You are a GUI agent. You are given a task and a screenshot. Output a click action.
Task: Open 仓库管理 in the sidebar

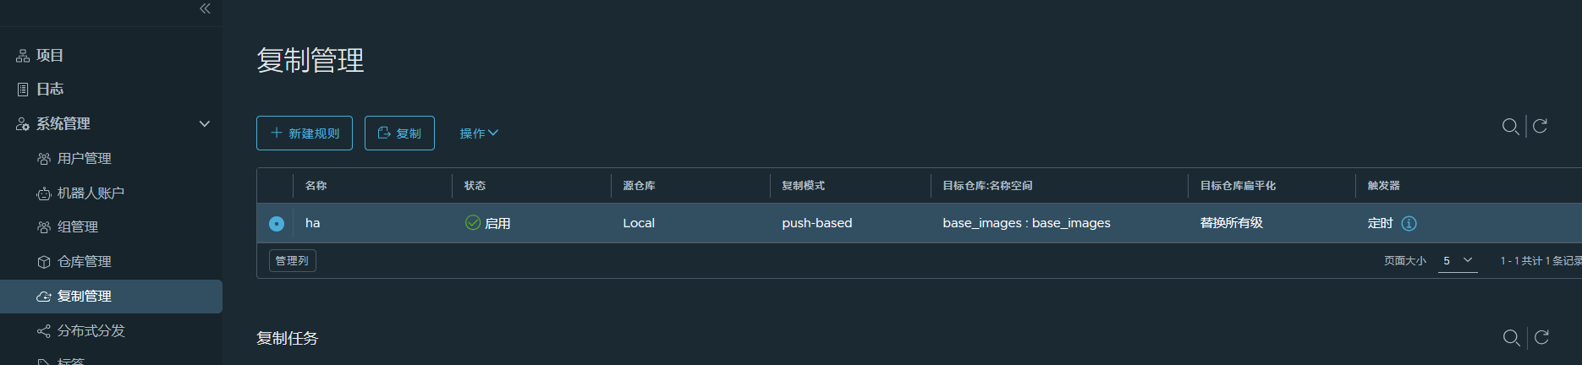84,262
